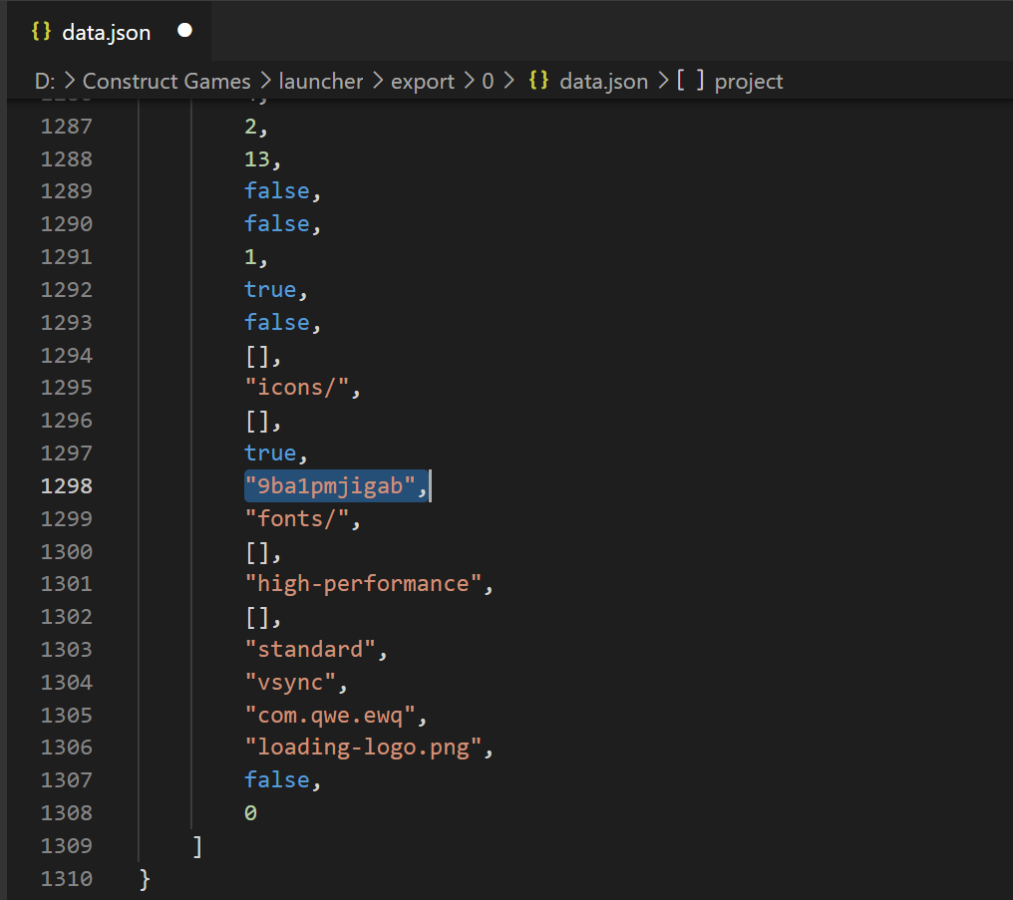Screen dimensions: 1013x900
Task: Click false on line 1307
Action: pyautogui.click(x=277, y=780)
